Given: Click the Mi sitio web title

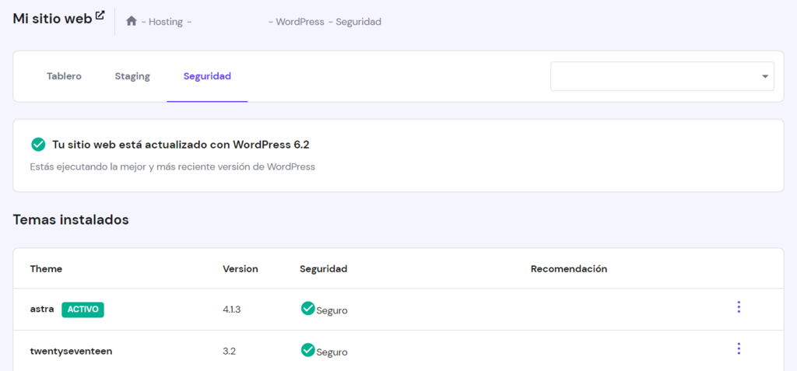Looking at the screenshot, I should coord(52,19).
